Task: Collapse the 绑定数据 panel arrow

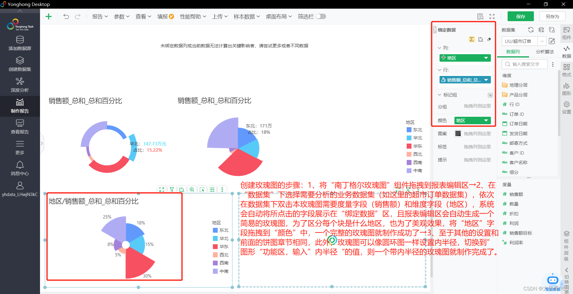Action: [x=435, y=29]
